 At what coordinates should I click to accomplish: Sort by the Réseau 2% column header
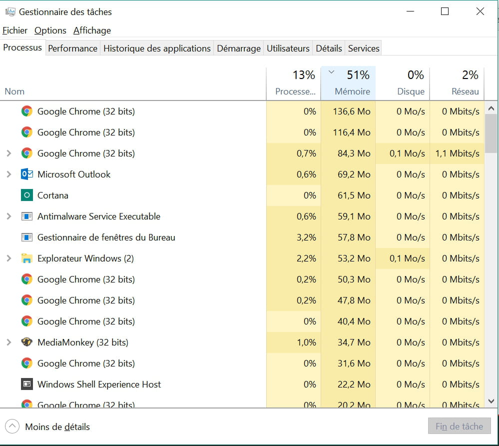[x=457, y=83]
